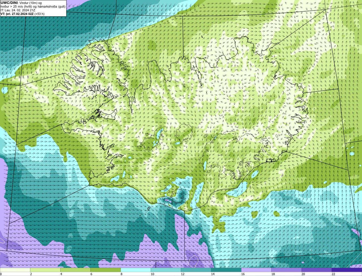The width and height of the screenshot is (362, 276).
Task: Select the pale cyan 8–10 legend swatch
Action: pos(136,270)
